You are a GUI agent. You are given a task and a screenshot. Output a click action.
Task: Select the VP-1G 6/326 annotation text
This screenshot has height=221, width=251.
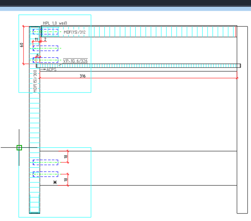click(75, 61)
